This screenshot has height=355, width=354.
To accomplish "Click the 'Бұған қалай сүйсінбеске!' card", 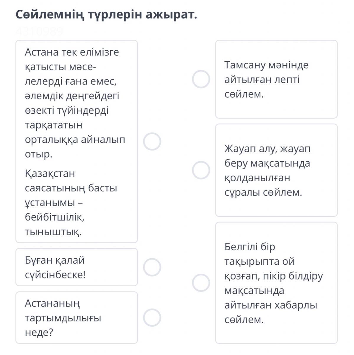I will pos(76,267).
